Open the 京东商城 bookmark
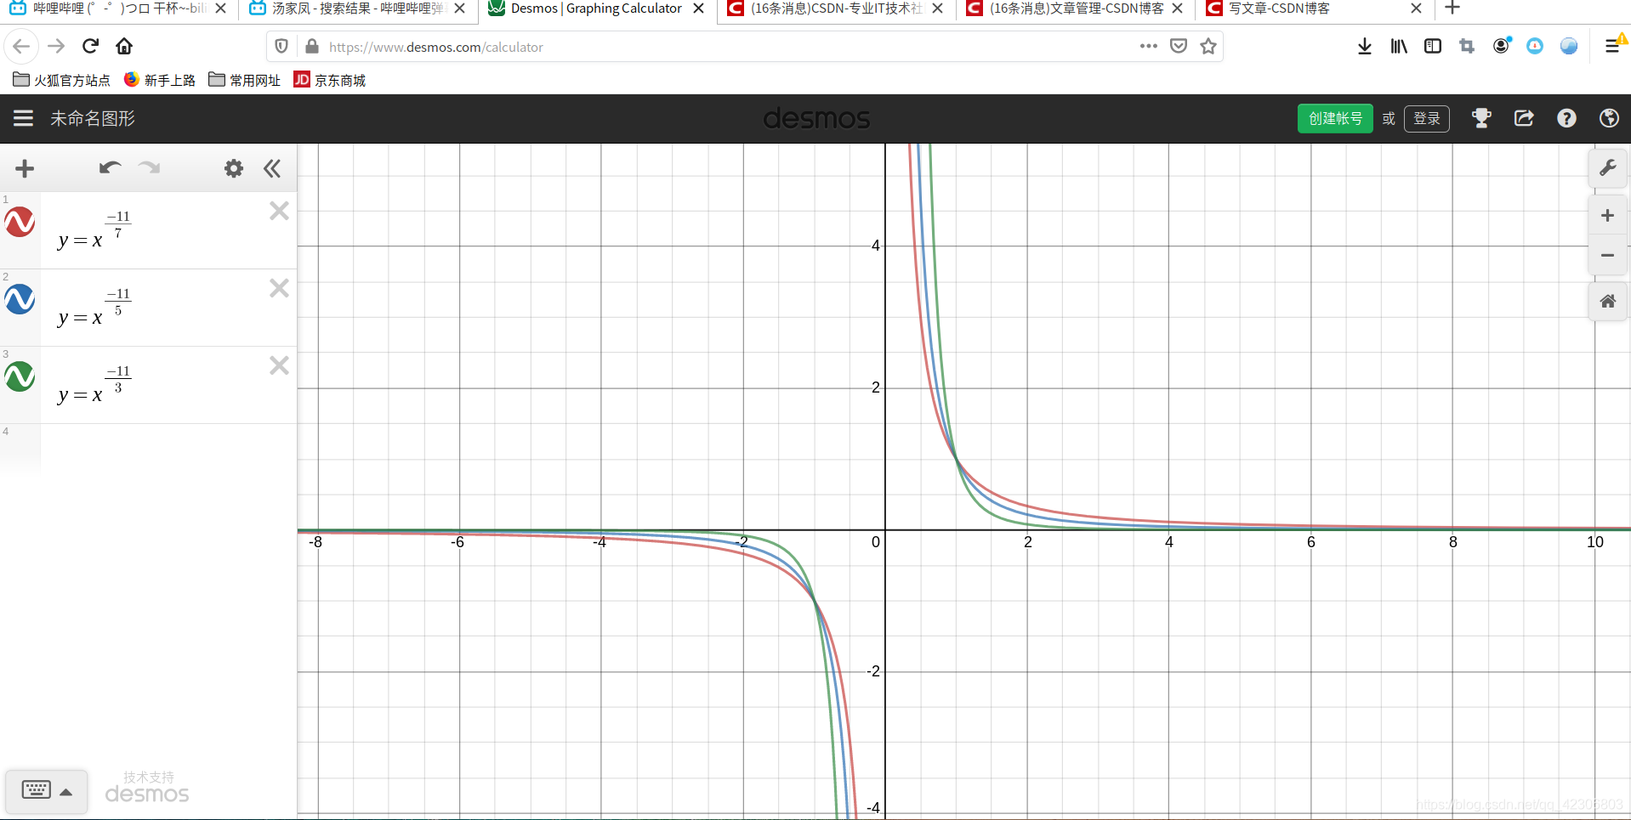 pos(330,80)
